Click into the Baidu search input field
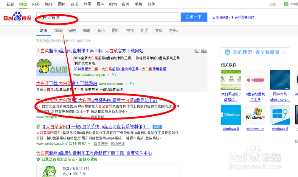Viewport: 298px width, 177px height. (108, 17)
